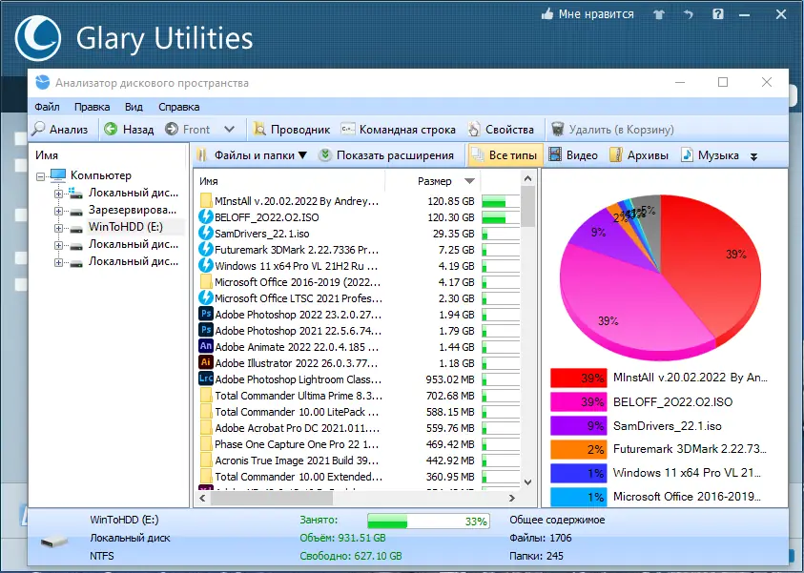Image resolution: width=804 pixels, height=573 pixels.
Task: Go back with the green Назад arrow
Action: click(129, 129)
